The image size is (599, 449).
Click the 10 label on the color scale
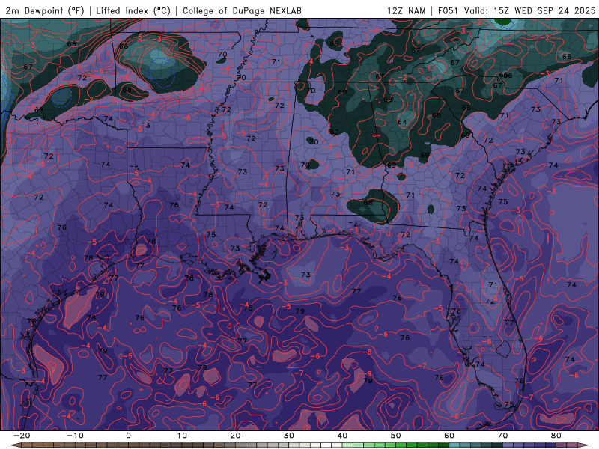point(182,436)
